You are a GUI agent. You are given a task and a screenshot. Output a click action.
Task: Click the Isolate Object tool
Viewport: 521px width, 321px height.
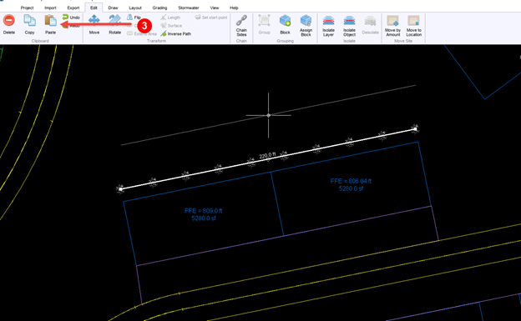tap(349, 25)
